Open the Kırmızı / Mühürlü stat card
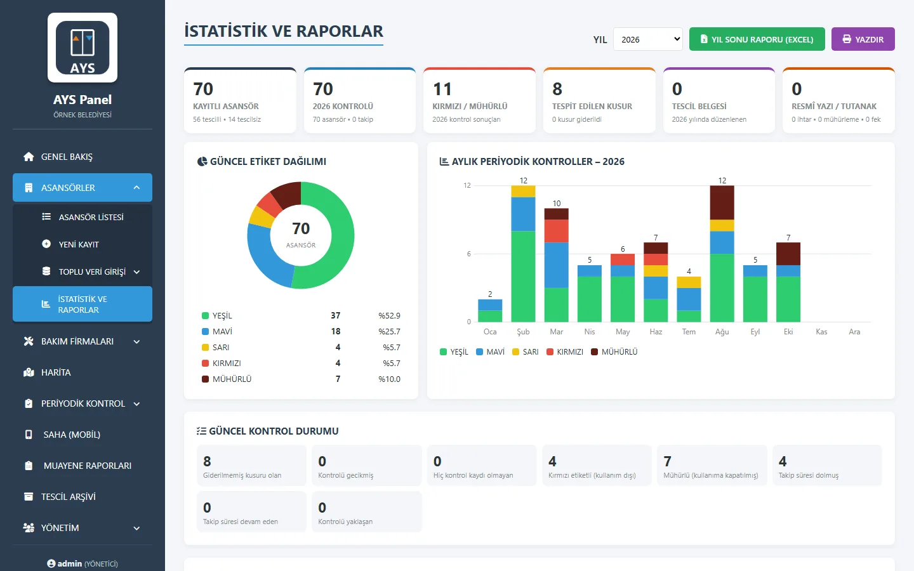This screenshot has height=571, width=914. [x=479, y=100]
